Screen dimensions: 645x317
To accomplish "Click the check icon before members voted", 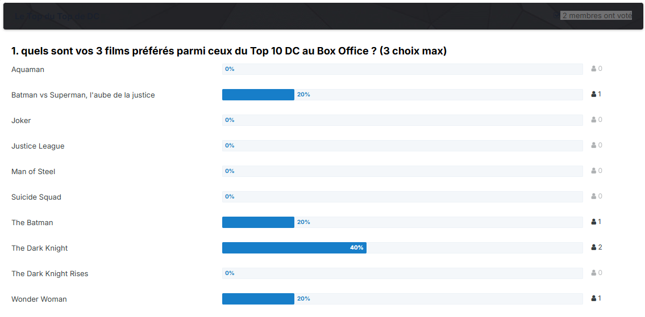I will click(556, 16).
